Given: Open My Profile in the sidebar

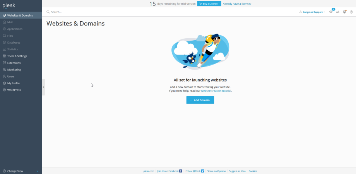Looking at the screenshot, I should click(21, 83).
